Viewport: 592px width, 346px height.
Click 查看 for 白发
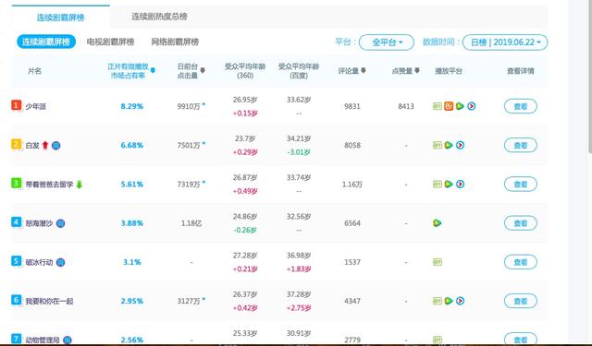click(x=520, y=146)
